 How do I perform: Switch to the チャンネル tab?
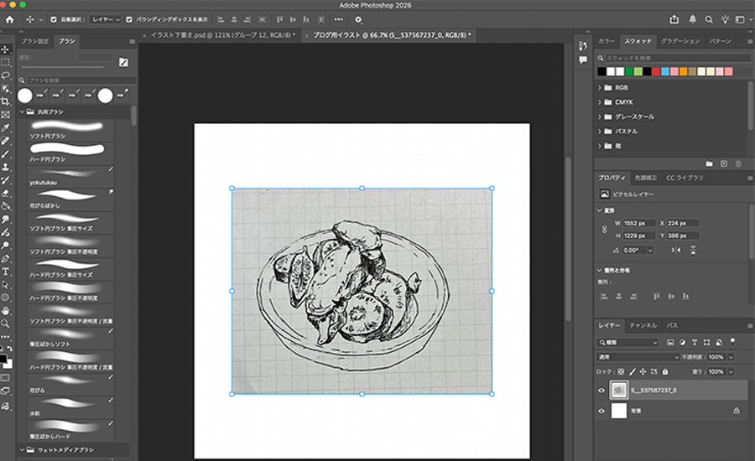pyautogui.click(x=643, y=324)
